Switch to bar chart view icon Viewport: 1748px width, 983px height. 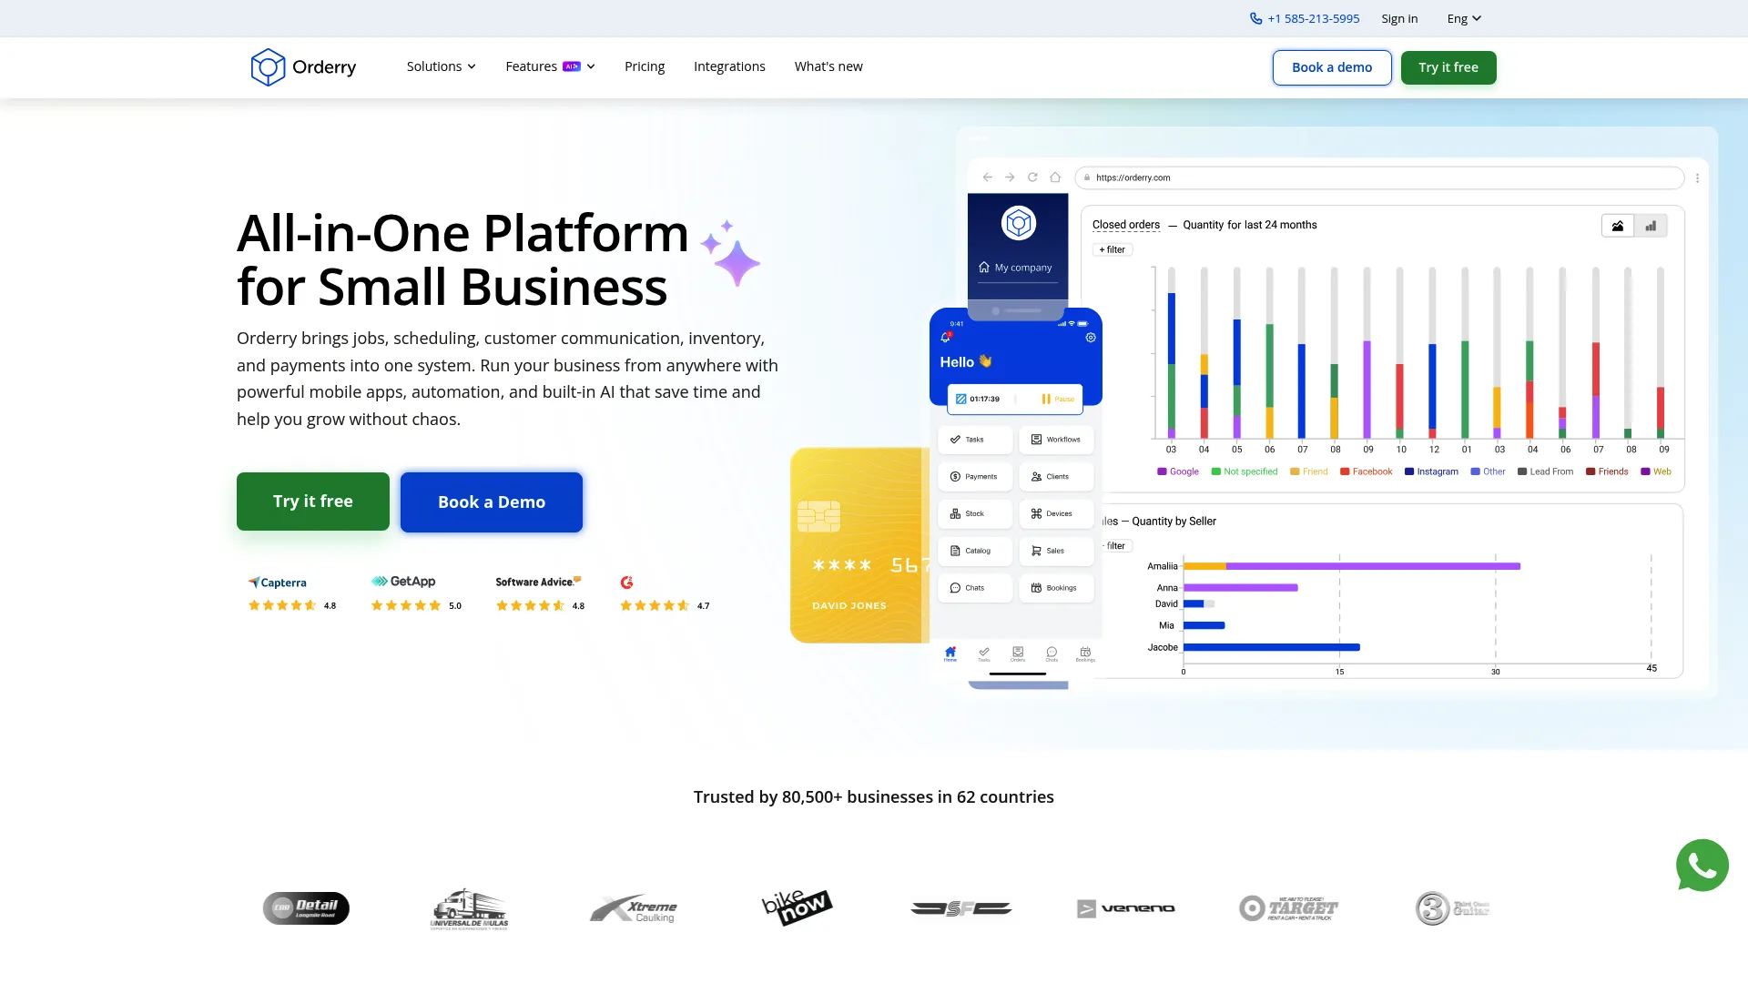tap(1651, 226)
